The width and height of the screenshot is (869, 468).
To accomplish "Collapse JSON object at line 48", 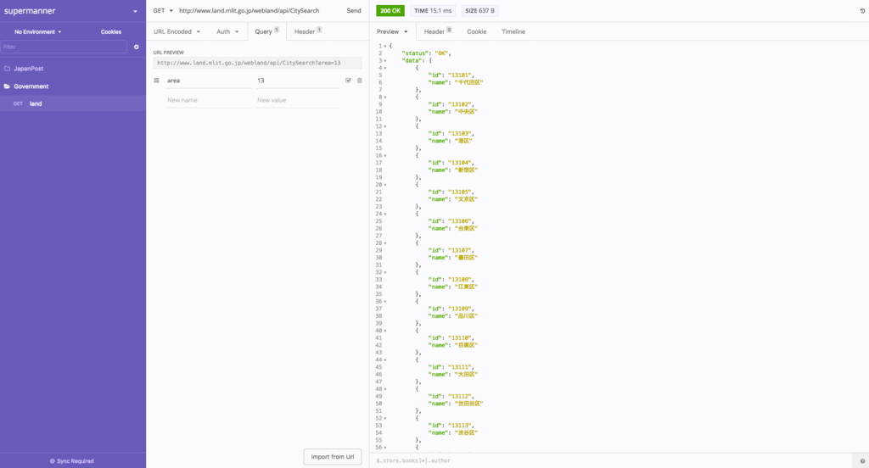I will click(385, 389).
